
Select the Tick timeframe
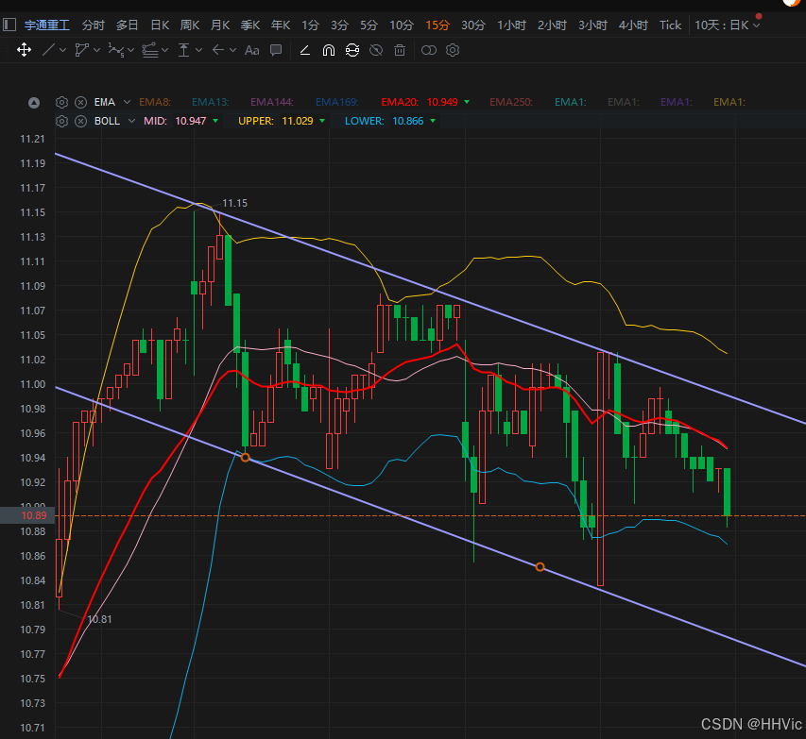[670, 25]
